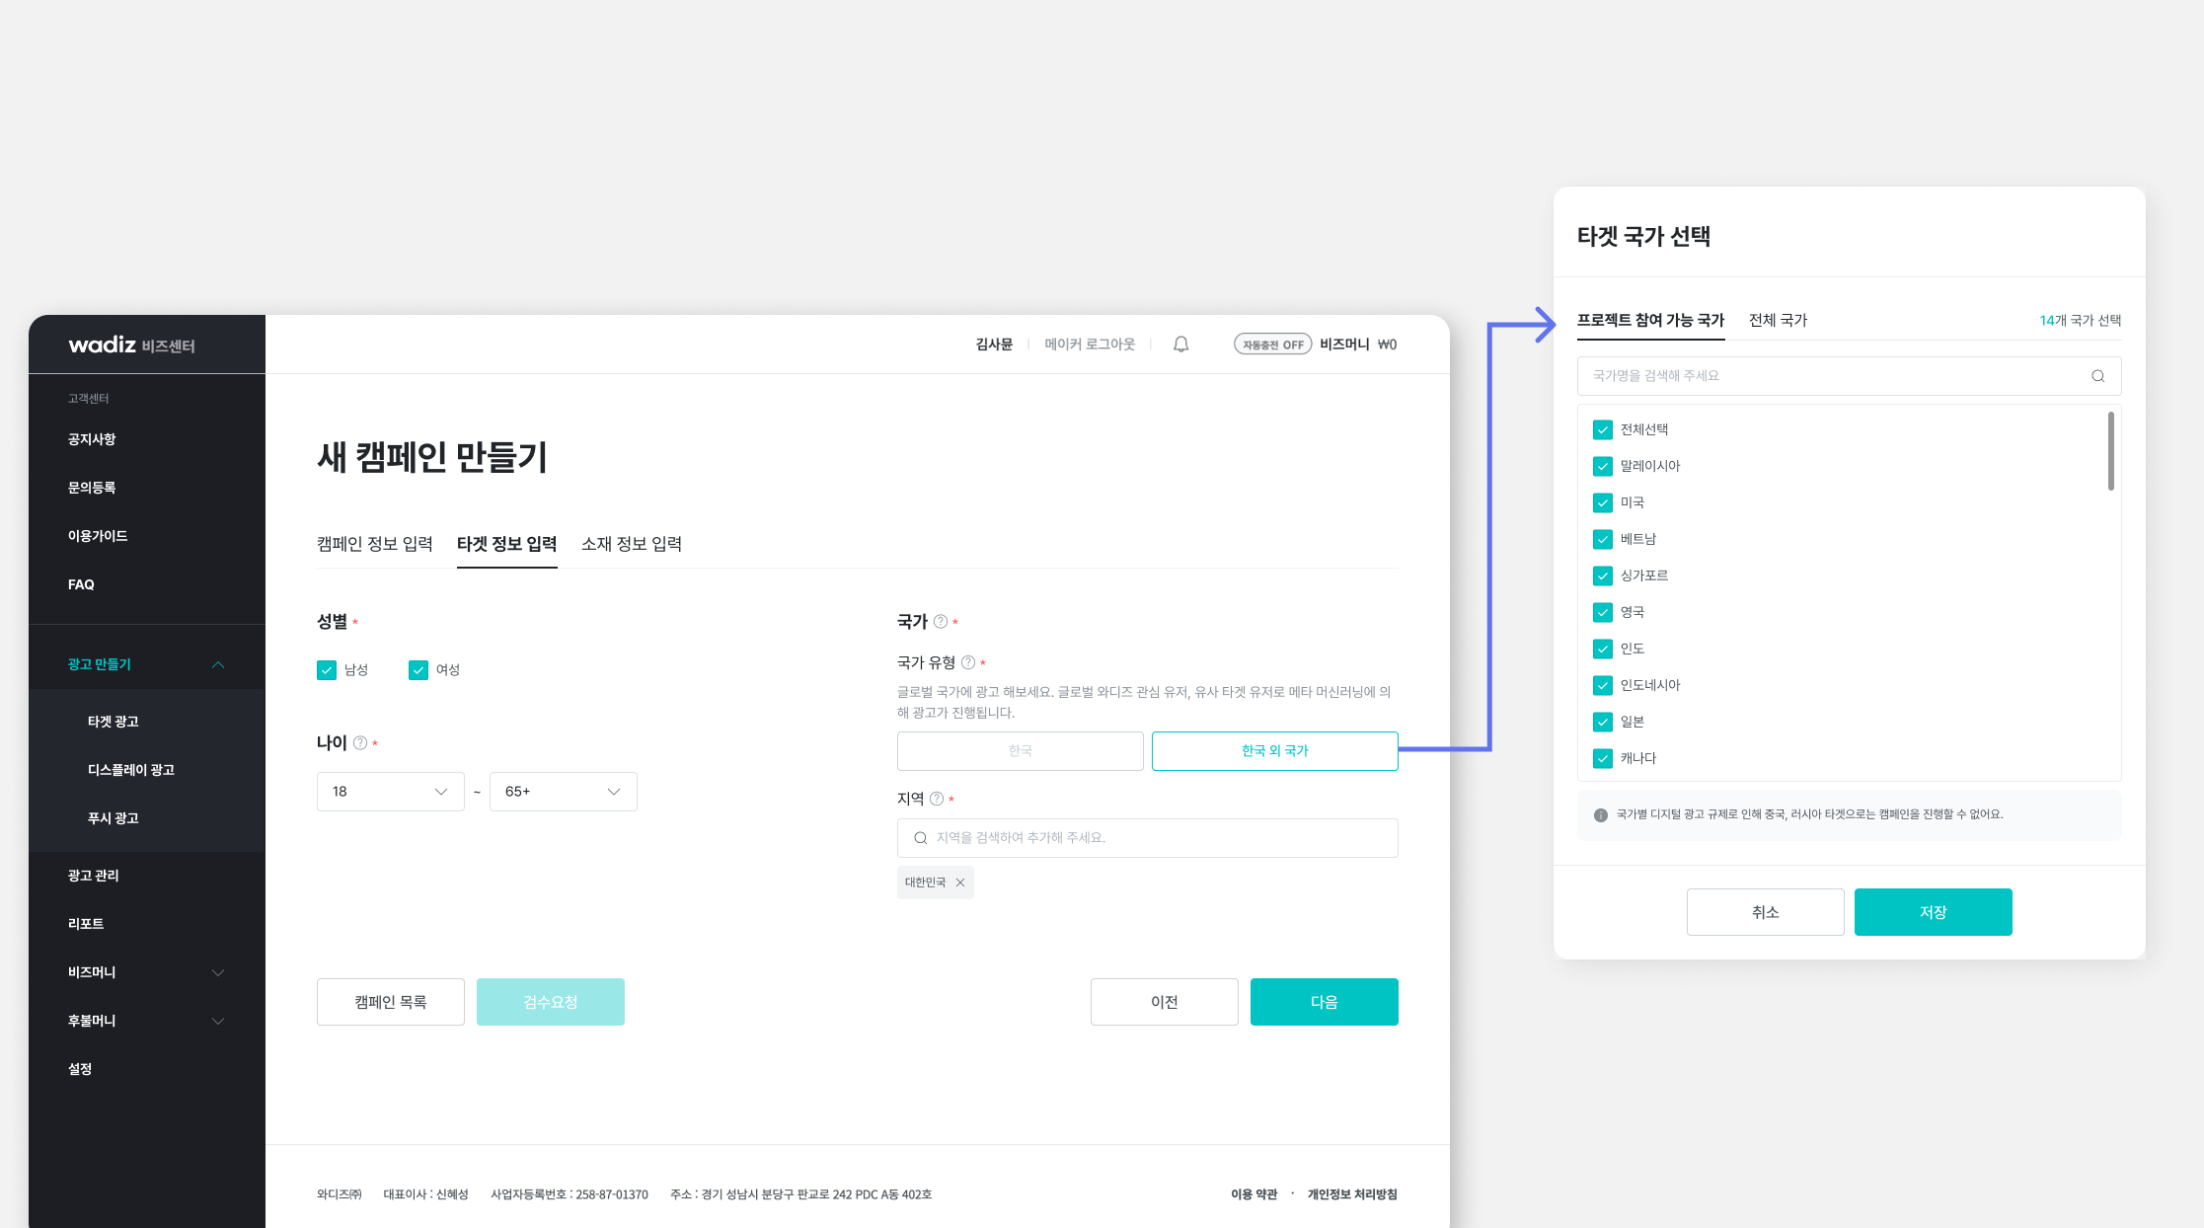This screenshot has width=2204, height=1228.
Task: Remove the 대한민국 region tag
Action: point(960,883)
